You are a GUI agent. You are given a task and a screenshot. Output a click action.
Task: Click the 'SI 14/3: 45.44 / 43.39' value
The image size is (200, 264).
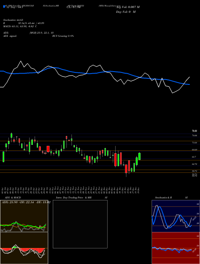[x=31, y=23]
